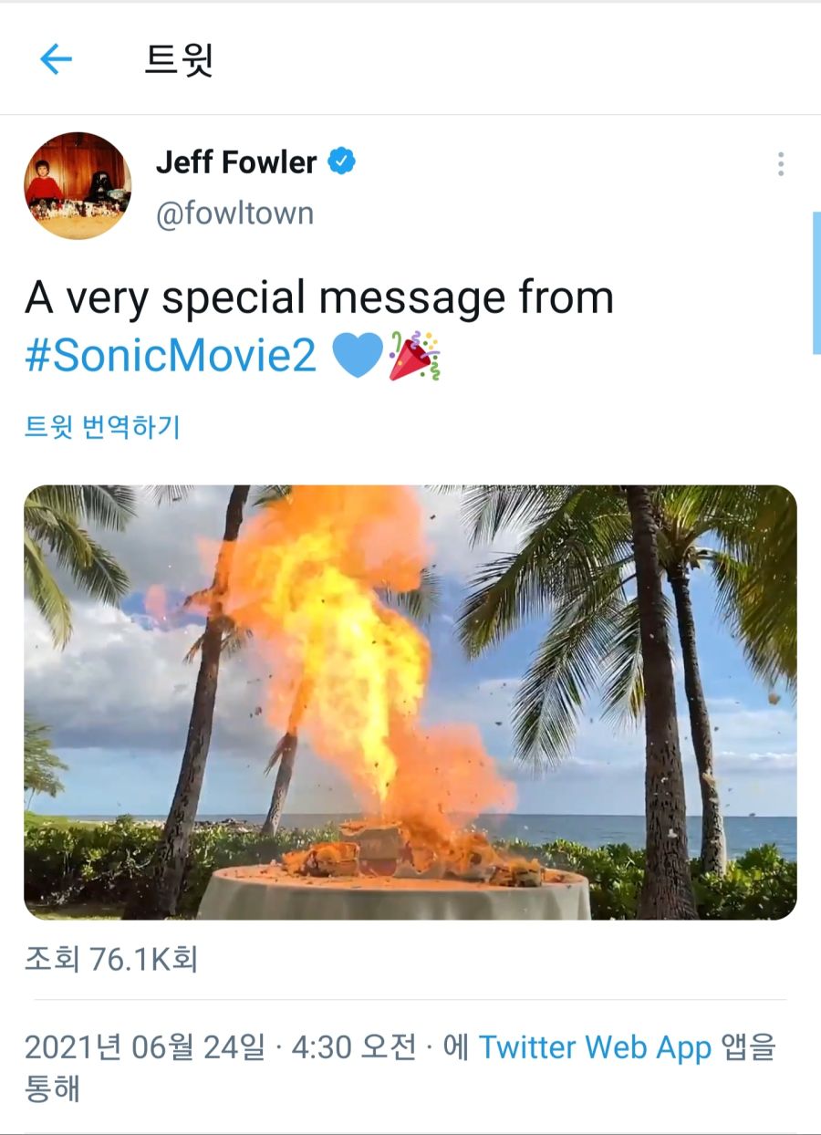The height and width of the screenshot is (1135, 821).
Task: Click 트윗 번역하기 to translate tweet
Action: point(102,427)
